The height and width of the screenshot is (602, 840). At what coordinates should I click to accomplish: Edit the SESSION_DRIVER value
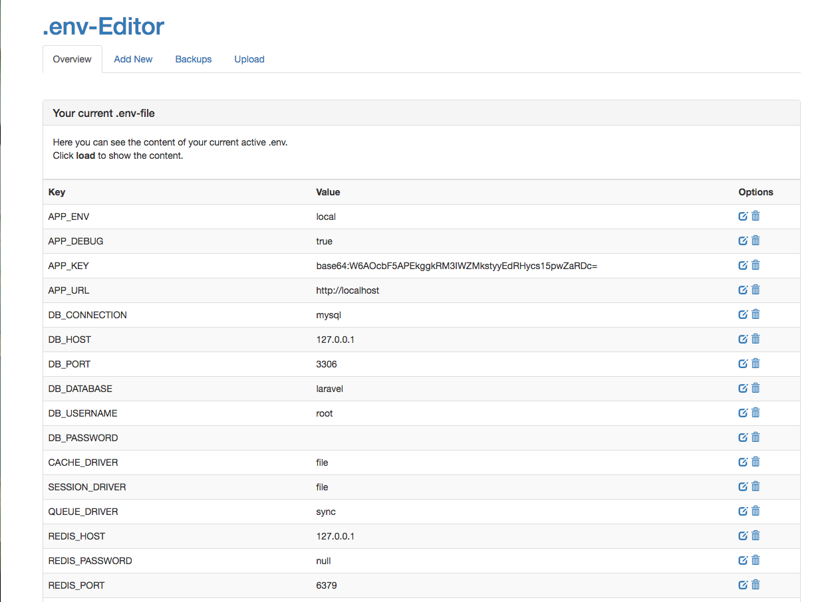(x=743, y=486)
